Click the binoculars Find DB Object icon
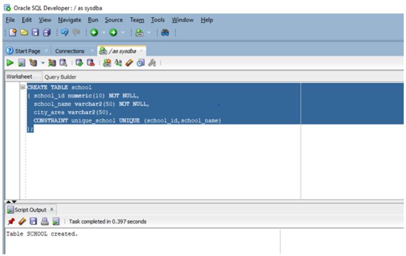 (x=165, y=33)
